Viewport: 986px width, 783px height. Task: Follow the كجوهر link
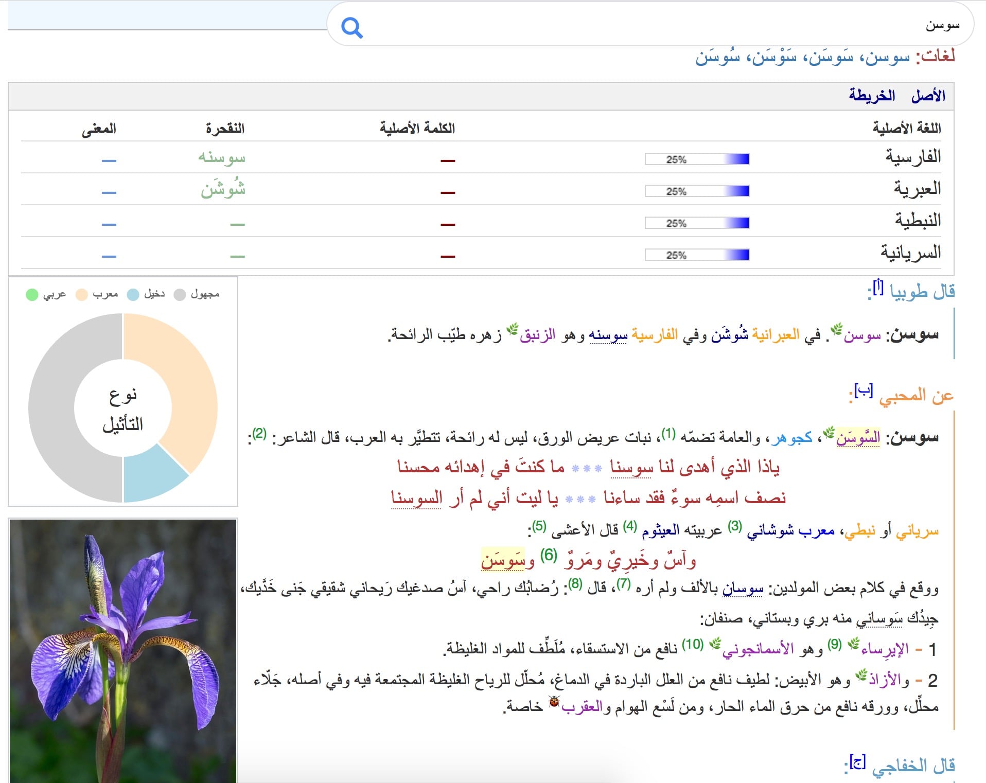pos(791,438)
